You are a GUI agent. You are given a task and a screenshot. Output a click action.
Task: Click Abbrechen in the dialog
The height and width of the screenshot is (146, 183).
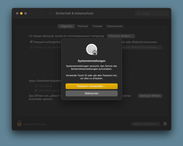pyautogui.click(x=91, y=93)
